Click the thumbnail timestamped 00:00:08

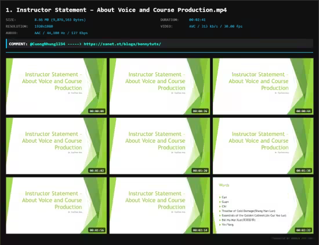tap(56, 86)
